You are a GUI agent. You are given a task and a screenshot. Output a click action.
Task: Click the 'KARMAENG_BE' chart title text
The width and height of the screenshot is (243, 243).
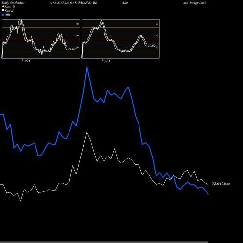(x=86, y=3)
